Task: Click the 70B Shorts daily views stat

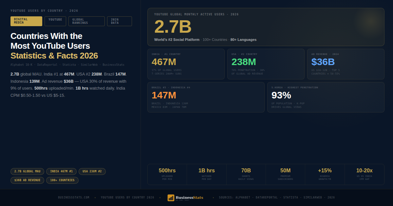Action: coord(246,174)
